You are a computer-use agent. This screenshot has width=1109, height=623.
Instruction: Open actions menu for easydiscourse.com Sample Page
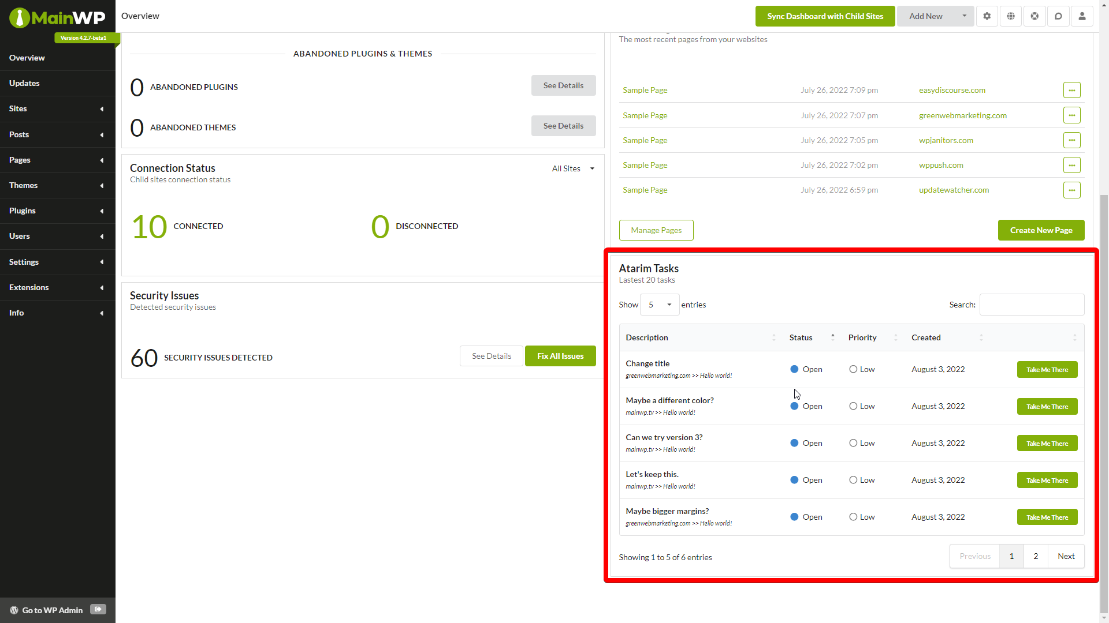[1071, 90]
